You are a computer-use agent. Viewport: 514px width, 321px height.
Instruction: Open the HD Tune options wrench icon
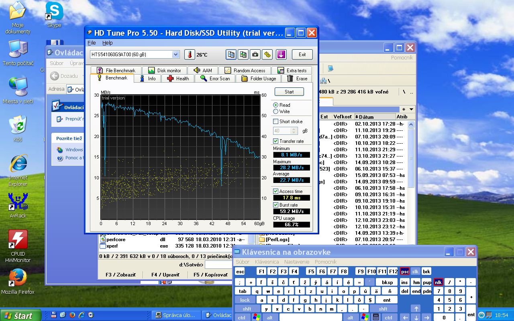[267, 55]
